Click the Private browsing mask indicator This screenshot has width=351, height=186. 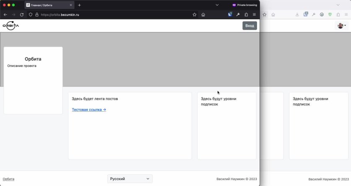244,5
